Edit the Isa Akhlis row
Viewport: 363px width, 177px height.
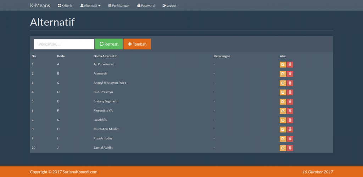click(x=283, y=120)
